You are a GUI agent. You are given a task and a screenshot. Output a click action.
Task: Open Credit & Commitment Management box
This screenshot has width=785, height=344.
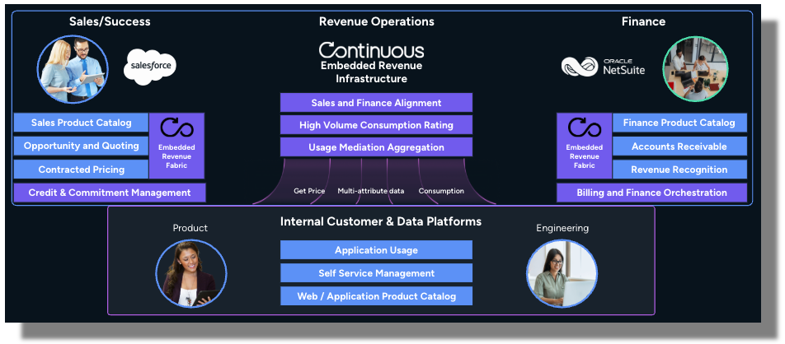[x=109, y=193]
